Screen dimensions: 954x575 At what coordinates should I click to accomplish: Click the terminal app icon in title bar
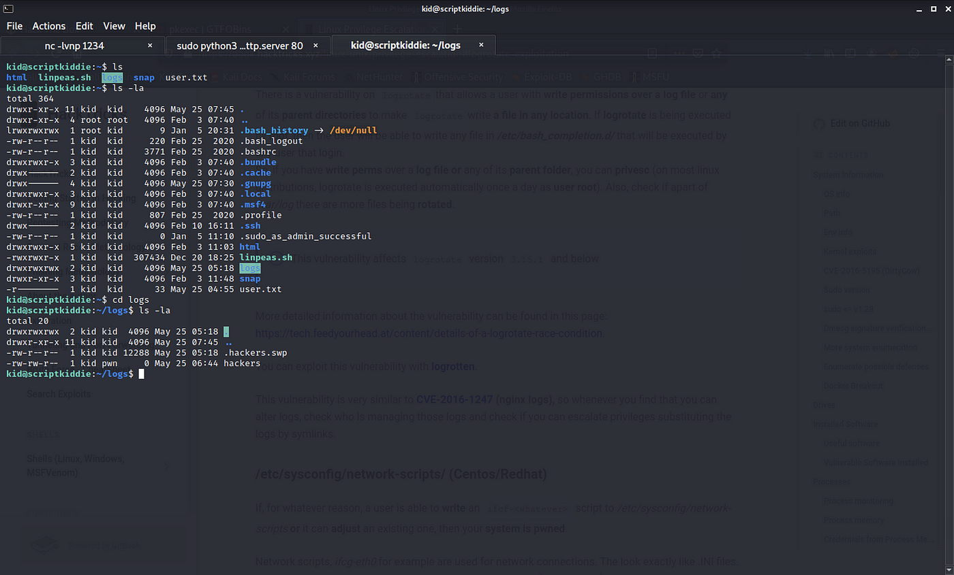tap(7, 8)
